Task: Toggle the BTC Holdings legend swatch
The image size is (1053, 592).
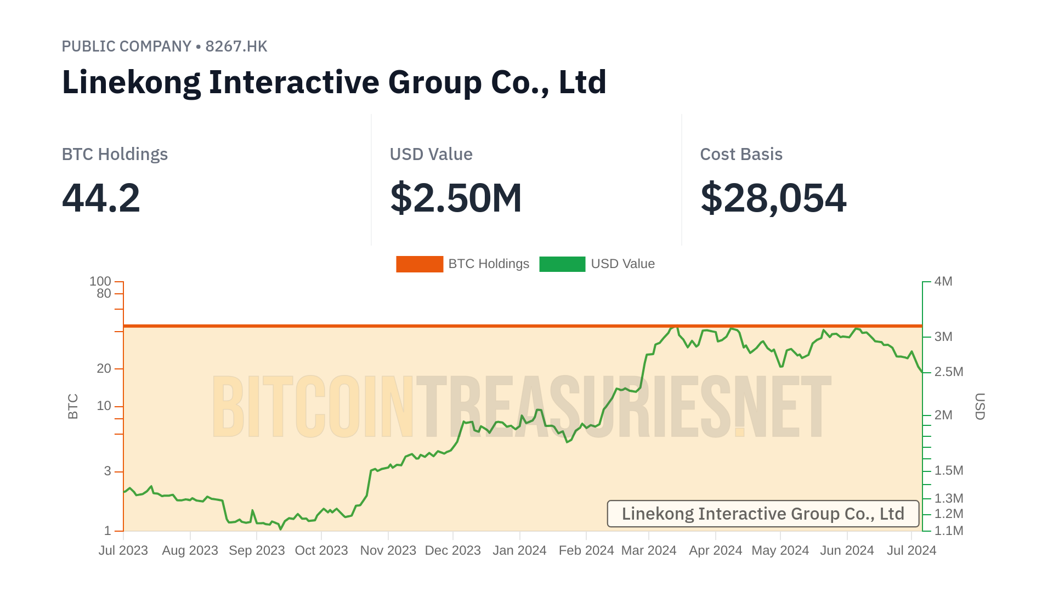Action: tap(419, 264)
